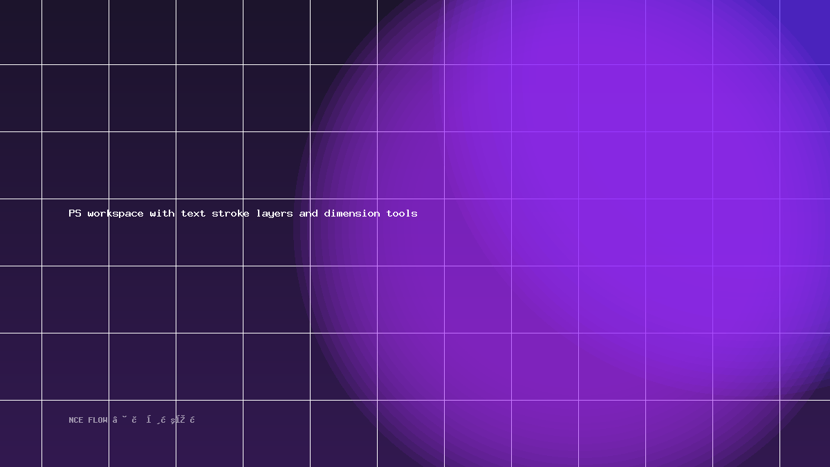Click the word "stroke" in the caption
Viewport: 830px width, 467px height.
[230, 213]
